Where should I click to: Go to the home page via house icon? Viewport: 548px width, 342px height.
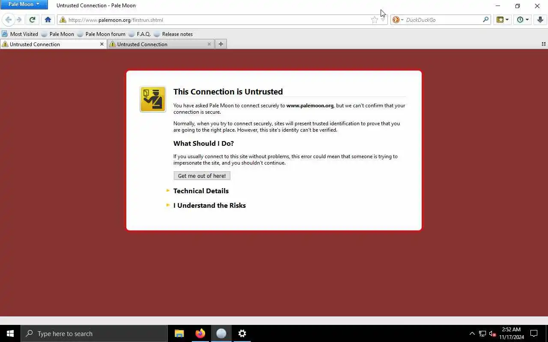pyautogui.click(x=48, y=20)
